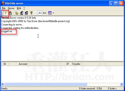Open the Groups editor icon

click(x=26, y=13)
